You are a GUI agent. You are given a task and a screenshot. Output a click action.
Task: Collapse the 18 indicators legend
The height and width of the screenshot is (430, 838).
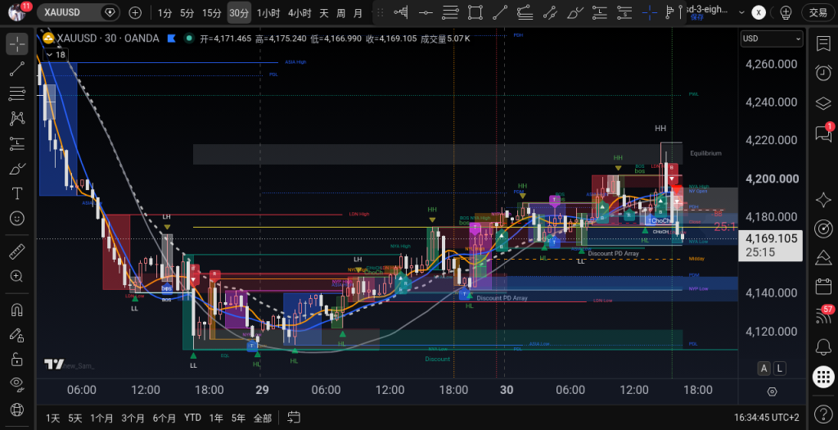(x=55, y=55)
